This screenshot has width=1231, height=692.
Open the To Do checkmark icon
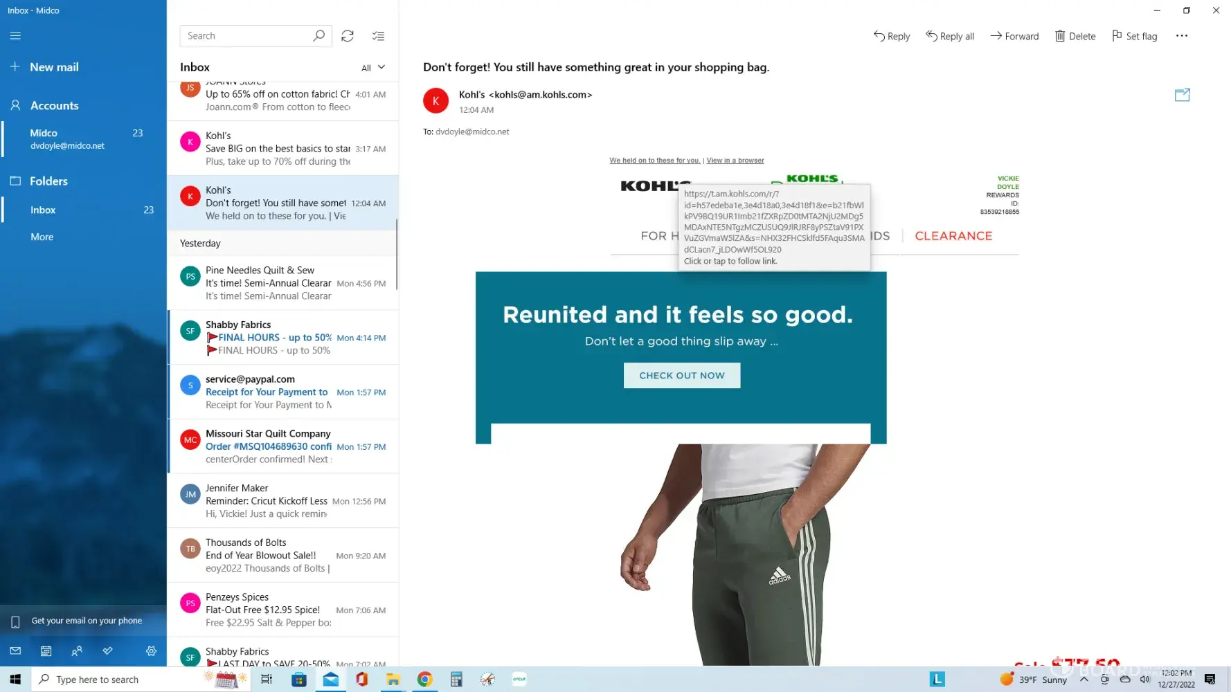(107, 651)
